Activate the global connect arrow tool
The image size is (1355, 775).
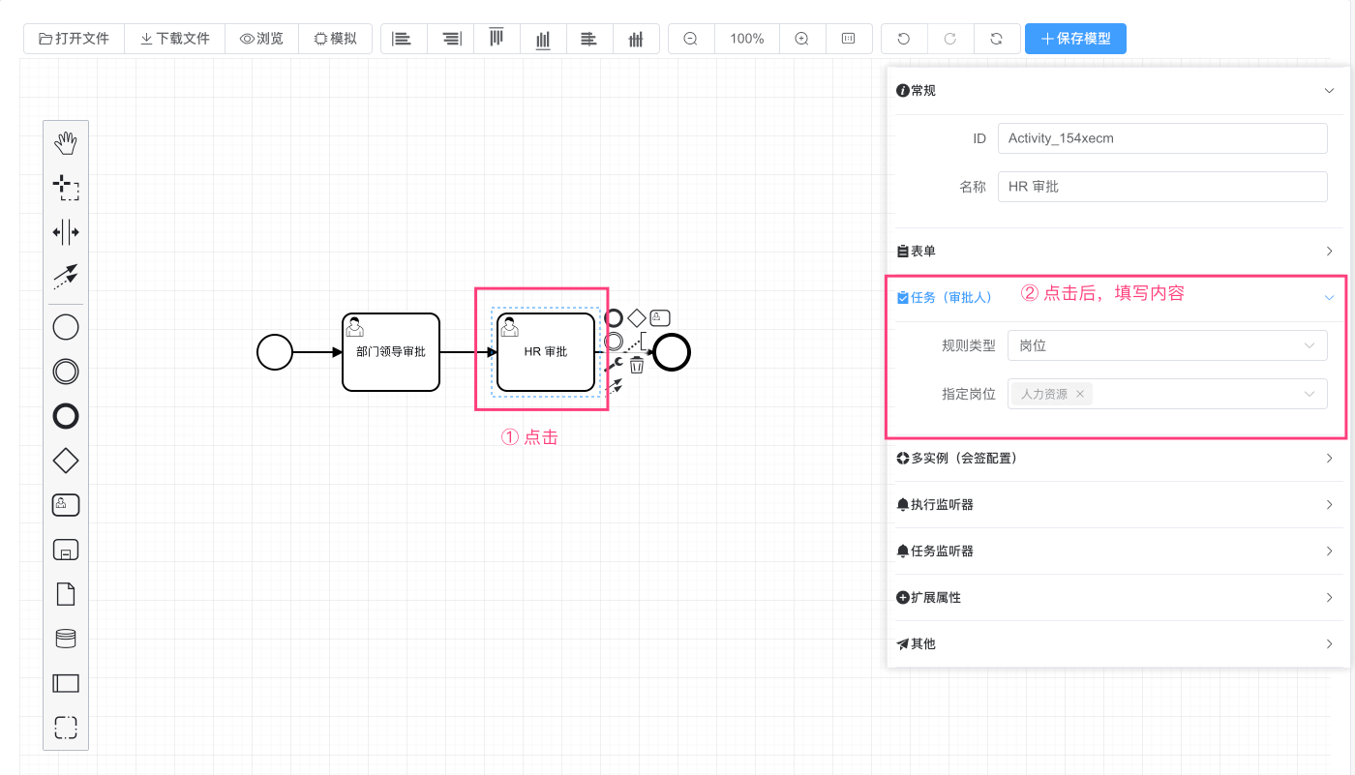point(65,277)
